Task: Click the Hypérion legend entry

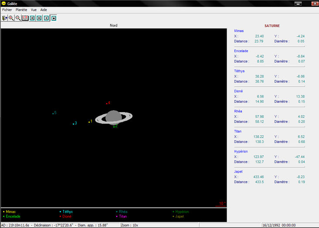Action: [x=181, y=212]
